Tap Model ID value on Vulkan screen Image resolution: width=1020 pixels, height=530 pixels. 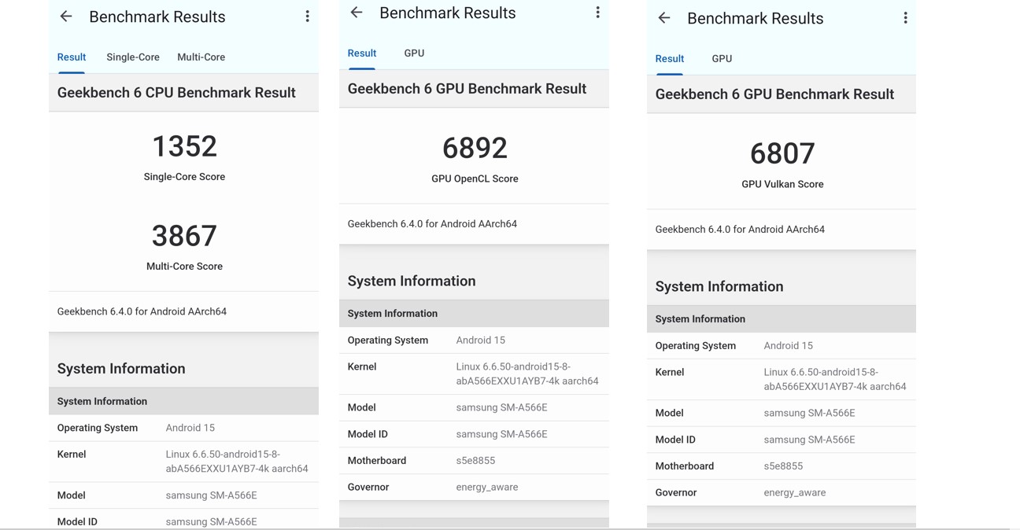809,440
